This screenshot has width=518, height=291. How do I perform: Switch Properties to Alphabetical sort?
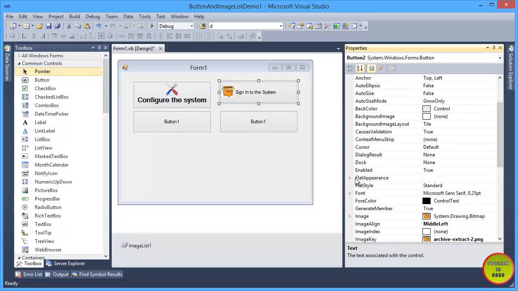pyautogui.click(x=360, y=68)
